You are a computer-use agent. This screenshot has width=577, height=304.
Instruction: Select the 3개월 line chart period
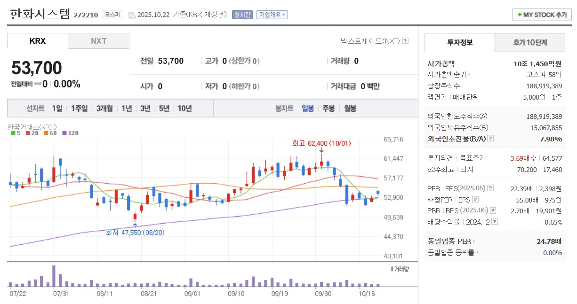tap(104, 109)
